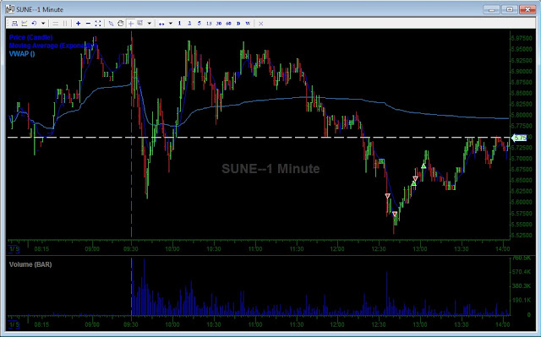Click the 760.5K label on volume axis
541x337 pixels.
522,258
